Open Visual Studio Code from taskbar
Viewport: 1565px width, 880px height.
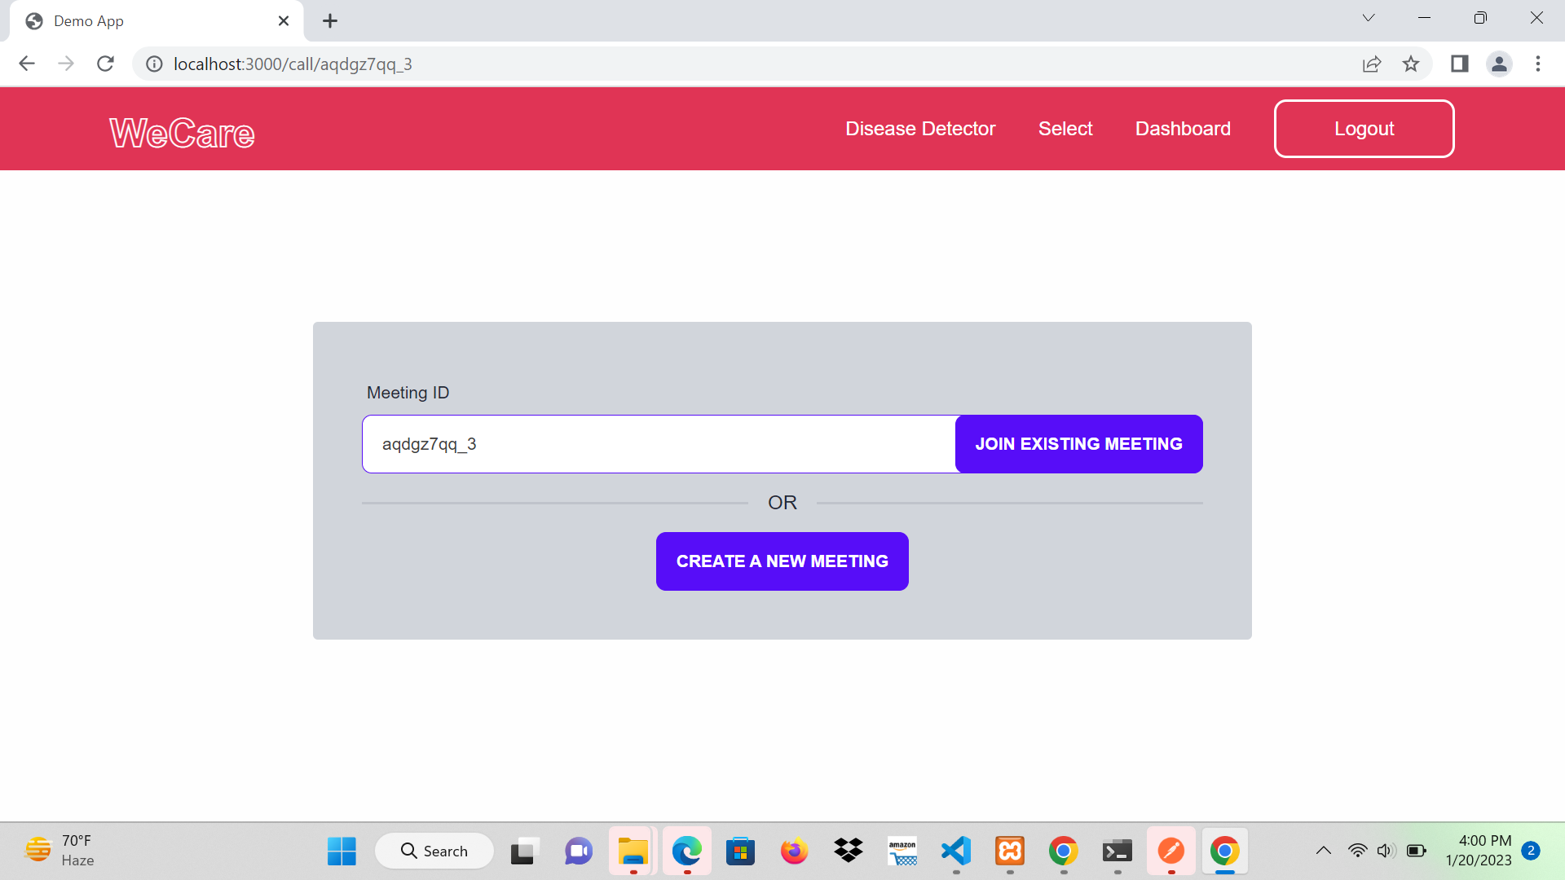point(956,851)
